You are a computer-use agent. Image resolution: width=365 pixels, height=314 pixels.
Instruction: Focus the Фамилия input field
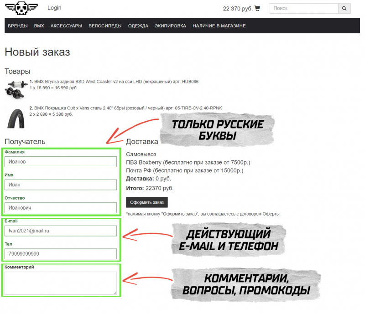61,162
